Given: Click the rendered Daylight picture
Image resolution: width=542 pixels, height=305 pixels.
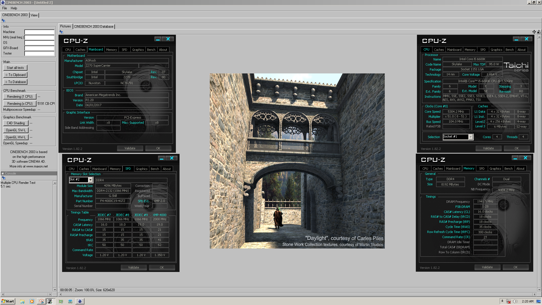Looking at the screenshot, I should (x=297, y=161).
